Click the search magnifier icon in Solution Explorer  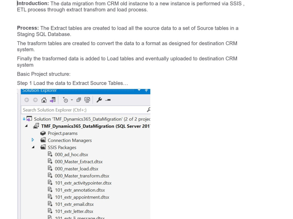coord(149,110)
